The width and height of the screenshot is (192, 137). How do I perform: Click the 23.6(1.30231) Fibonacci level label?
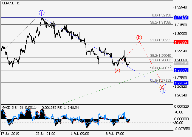click(161, 40)
